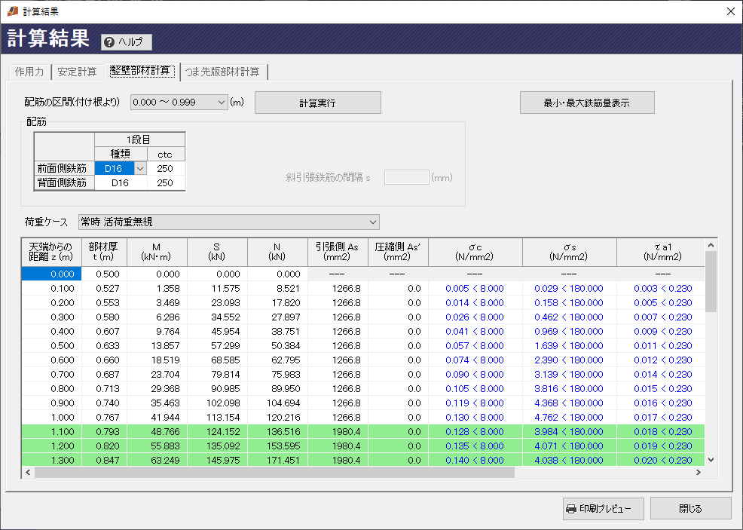743x530 pixels.
Task: Click the table scroll up arrow
Action: pyautogui.click(x=711, y=245)
